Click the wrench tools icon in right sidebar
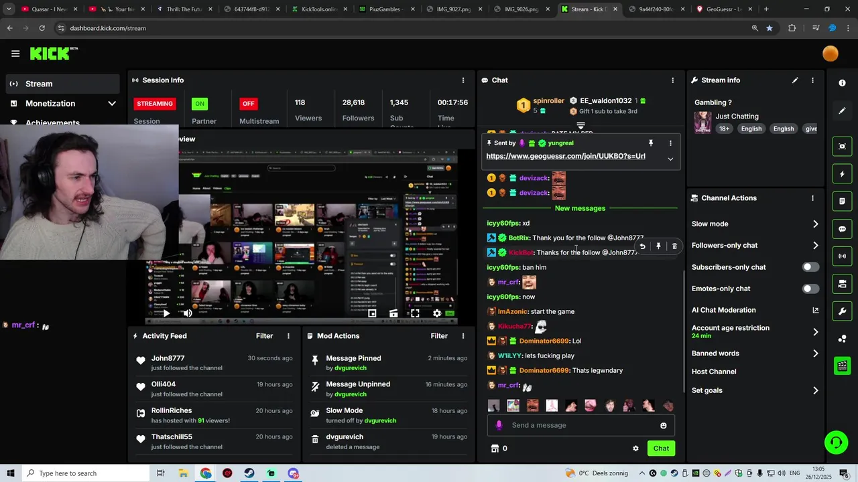Image resolution: width=858 pixels, height=482 pixels. click(842, 312)
